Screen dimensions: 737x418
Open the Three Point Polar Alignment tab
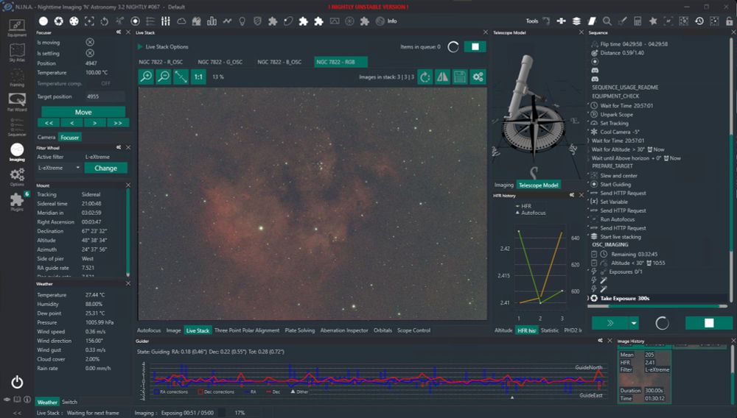pyautogui.click(x=247, y=330)
